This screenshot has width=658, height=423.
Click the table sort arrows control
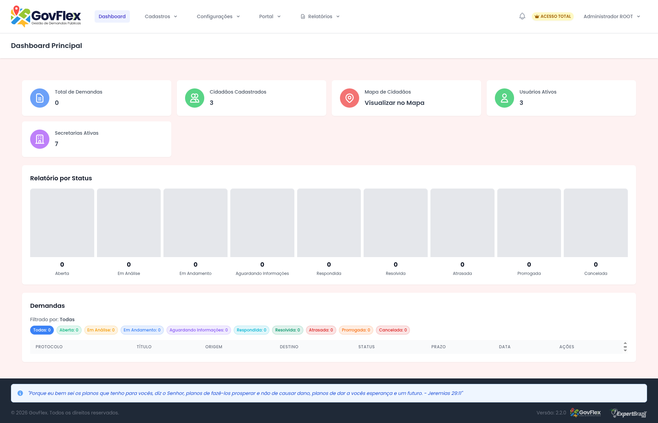click(625, 347)
